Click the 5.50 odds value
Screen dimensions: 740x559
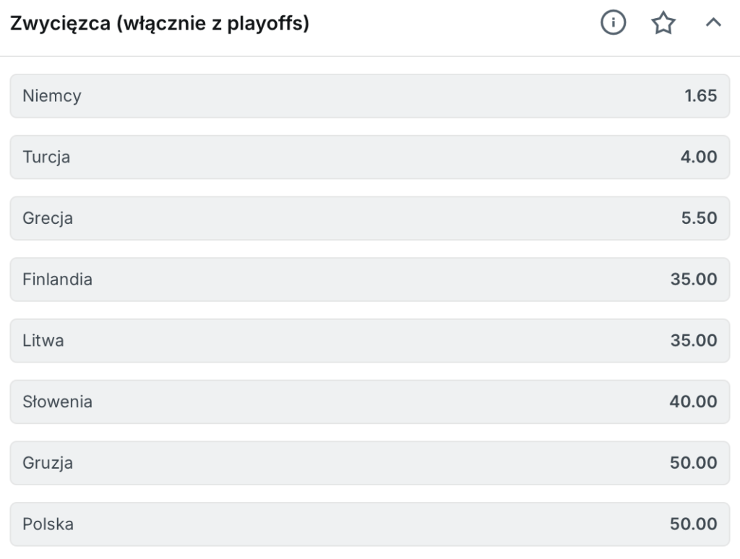pyautogui.click(x=700, y=218)
